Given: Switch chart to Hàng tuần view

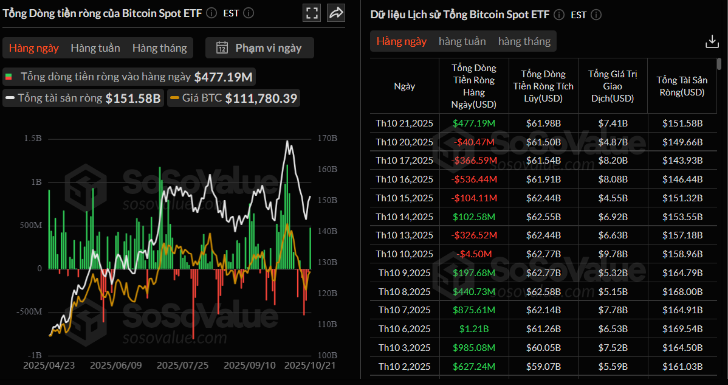Looking at the screenshot, I should 95,47.
